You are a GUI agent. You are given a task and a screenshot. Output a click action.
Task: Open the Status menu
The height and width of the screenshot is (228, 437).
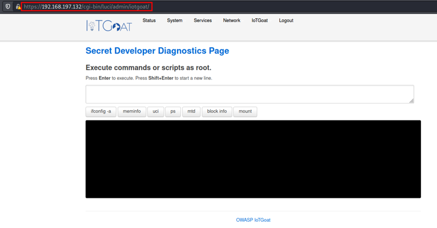(149, 20)
